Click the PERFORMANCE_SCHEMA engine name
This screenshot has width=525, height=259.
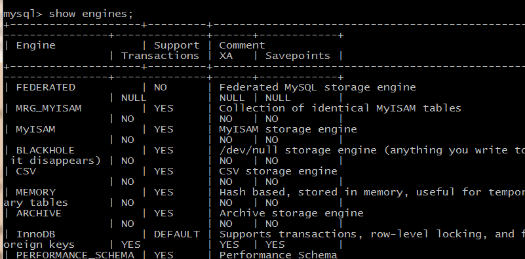click(x=75, y=255)
